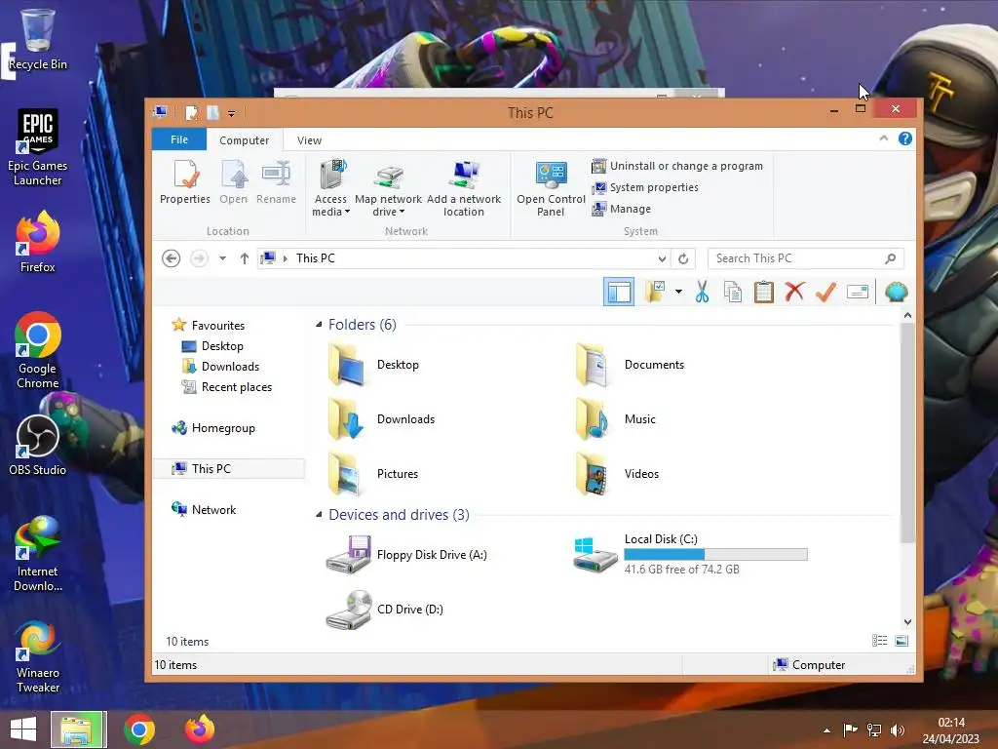
Task: Open the Access media ribbon menu
Action: (331, 188)
